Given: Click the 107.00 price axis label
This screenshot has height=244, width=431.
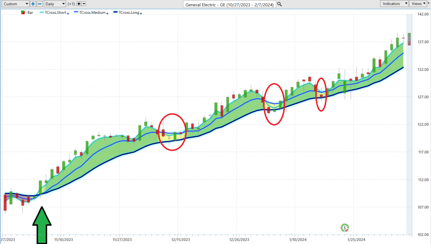Looking at the screenshot, I should pos(423,207).
